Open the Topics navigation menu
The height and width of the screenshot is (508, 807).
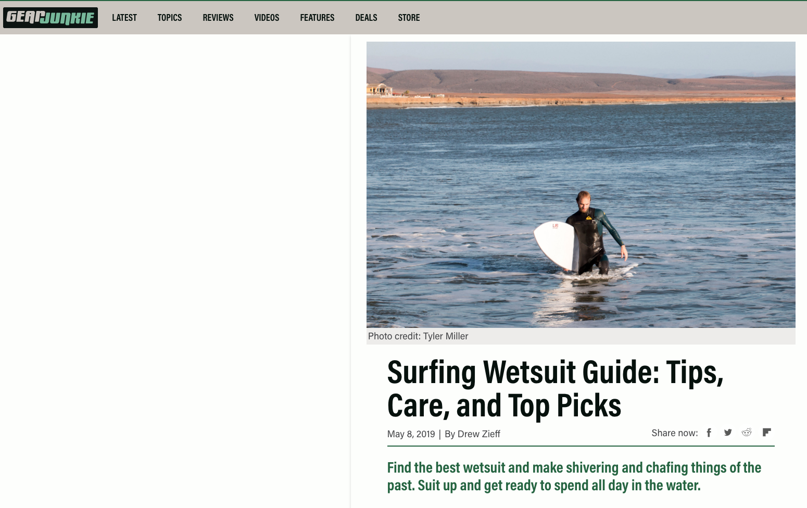pos(170,18)
